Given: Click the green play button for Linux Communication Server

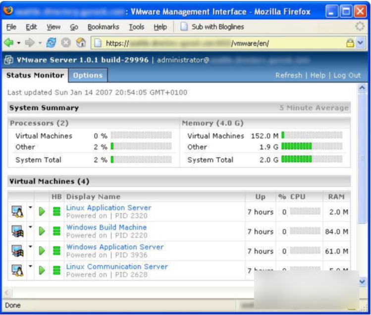Looking at the screenshot, I should [42, 270].
